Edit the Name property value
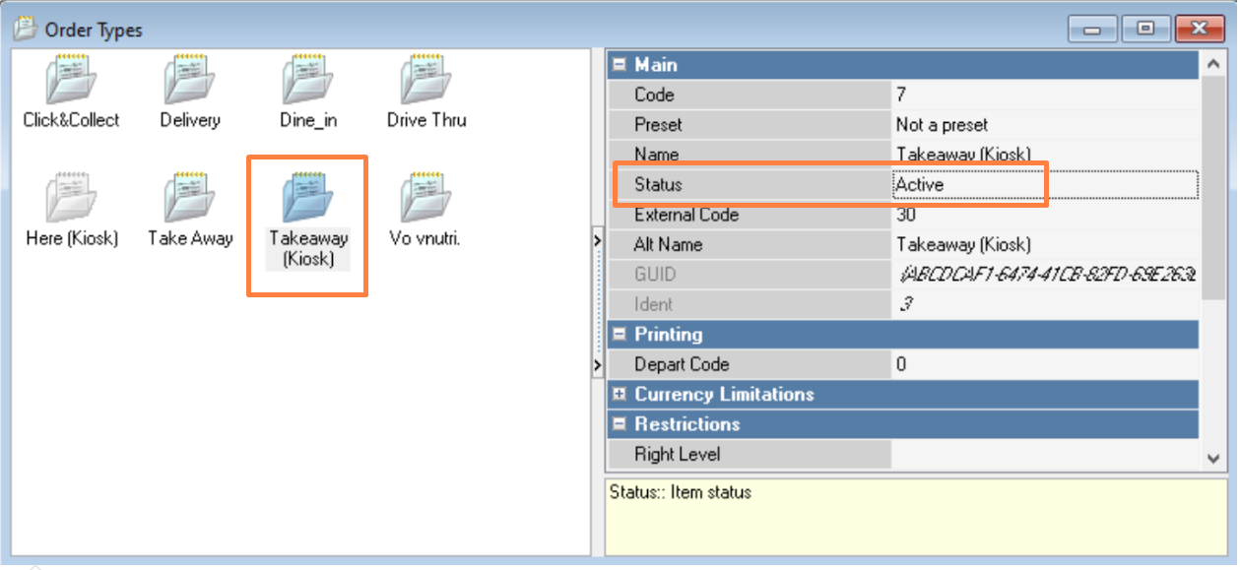The height and width of the screenshot is (570, 1240). 1044,156
